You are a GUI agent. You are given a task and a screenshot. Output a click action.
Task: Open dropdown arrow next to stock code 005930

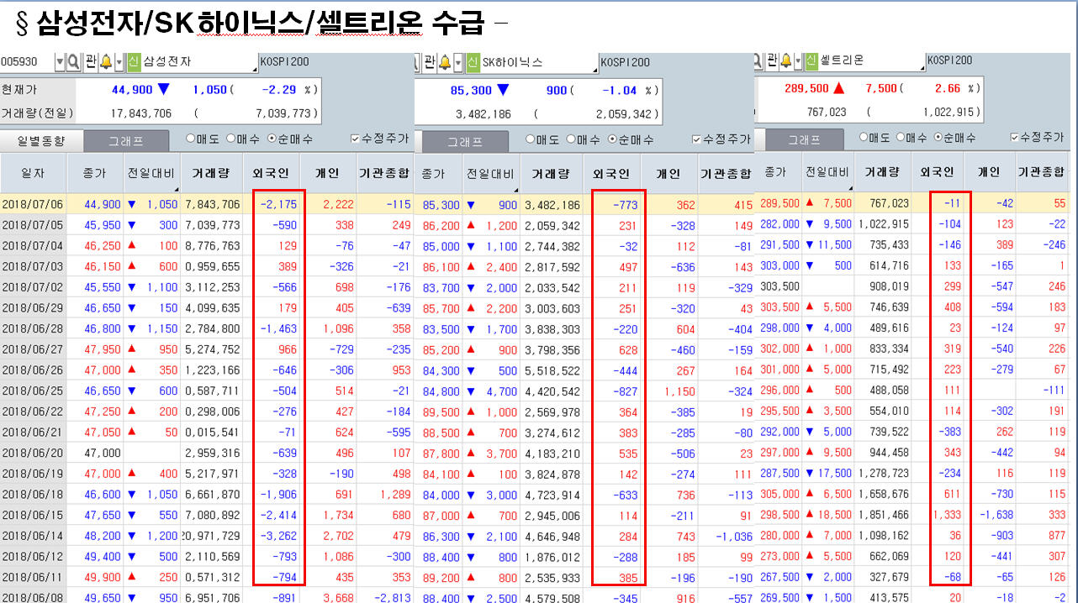click(x=60, y=62)
